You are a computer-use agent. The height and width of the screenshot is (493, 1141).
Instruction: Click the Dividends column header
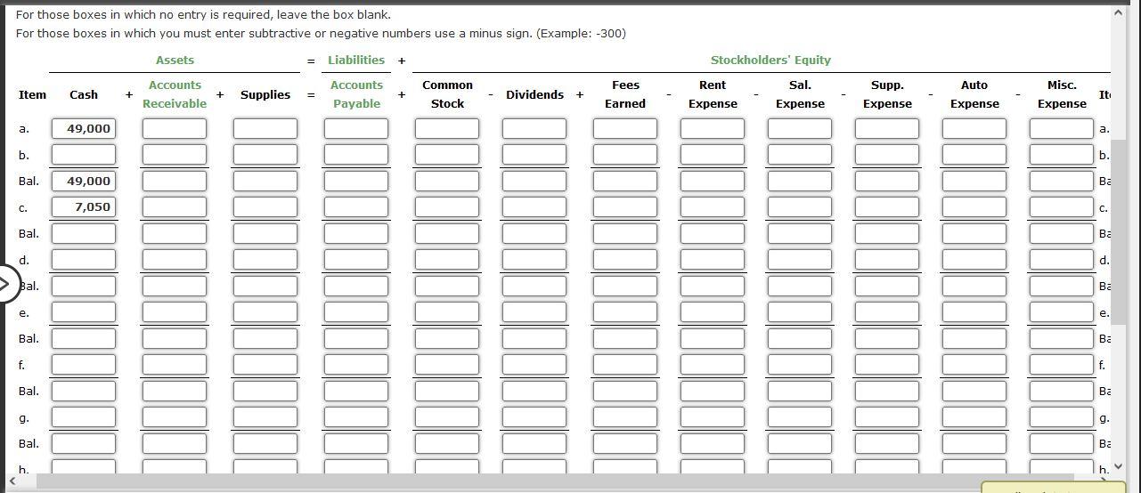[534, 94]
